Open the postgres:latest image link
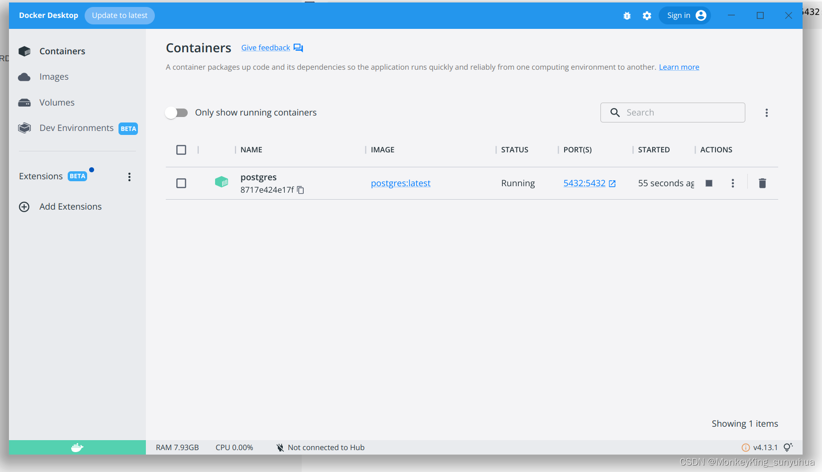 401,183
